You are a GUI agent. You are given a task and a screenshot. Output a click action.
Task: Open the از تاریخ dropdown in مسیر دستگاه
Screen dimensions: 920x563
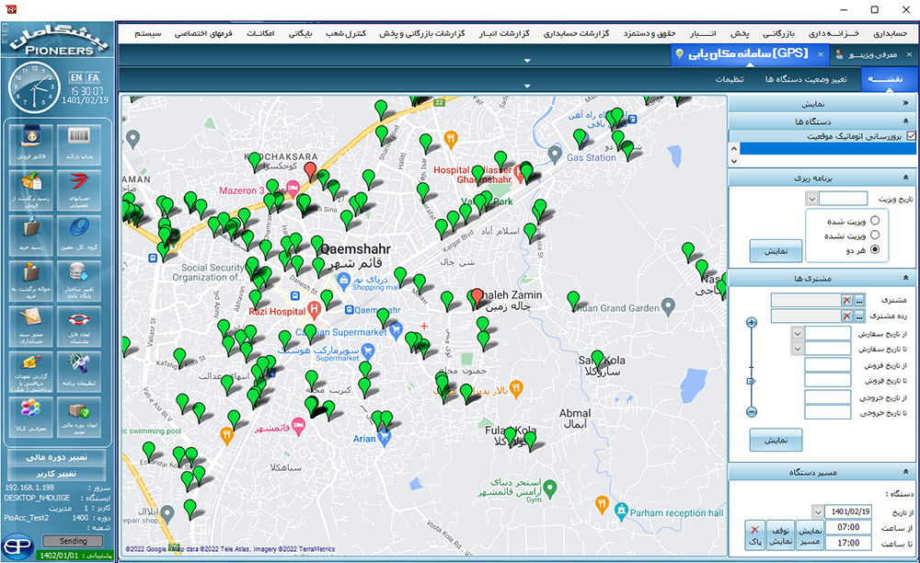(x=818, y=512)
